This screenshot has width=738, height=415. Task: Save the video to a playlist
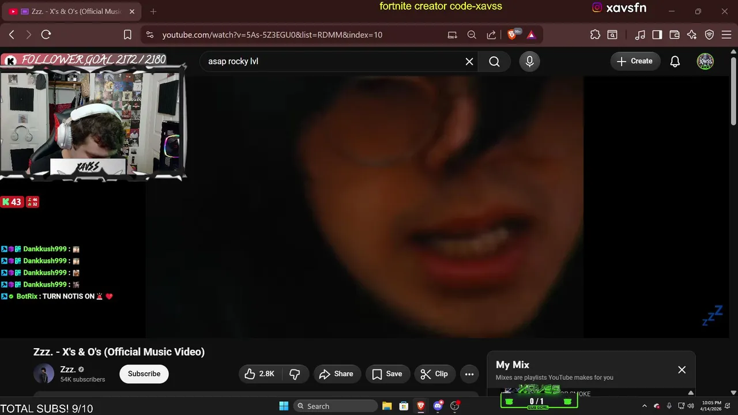tap(387, 374)
